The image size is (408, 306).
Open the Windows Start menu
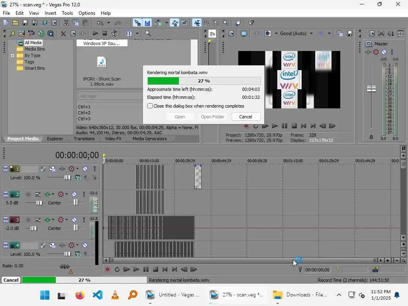[45, 295]
